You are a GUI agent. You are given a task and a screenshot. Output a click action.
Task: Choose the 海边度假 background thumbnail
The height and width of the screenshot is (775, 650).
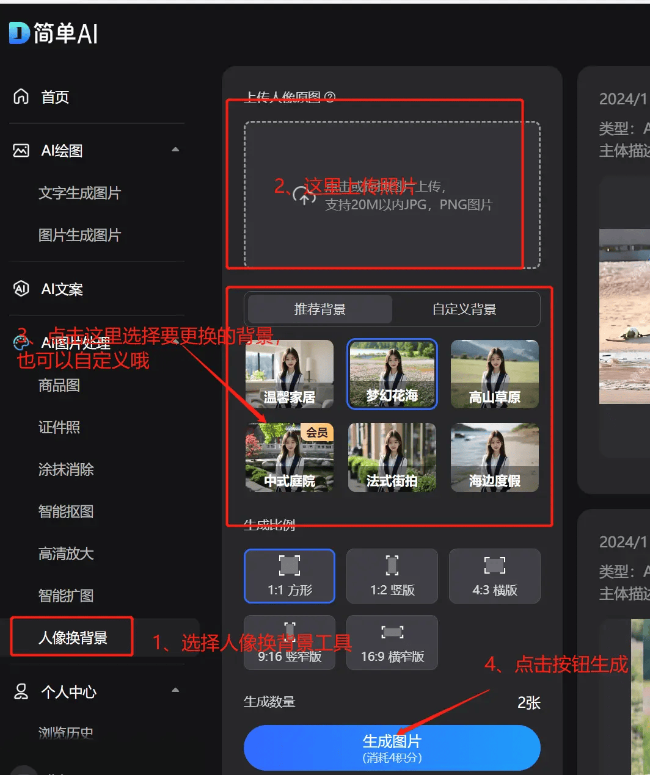494,457
